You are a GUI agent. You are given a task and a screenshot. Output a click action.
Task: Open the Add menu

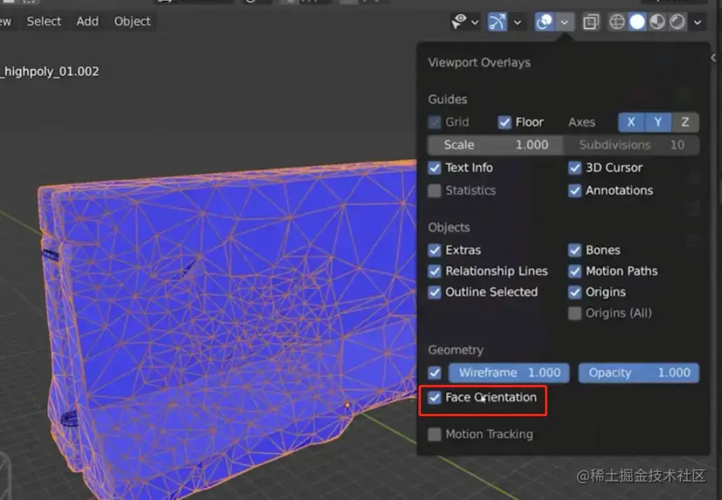tap(88, 22)
